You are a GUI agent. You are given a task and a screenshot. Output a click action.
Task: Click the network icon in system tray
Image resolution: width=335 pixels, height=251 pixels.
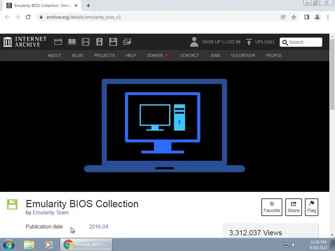286,245
